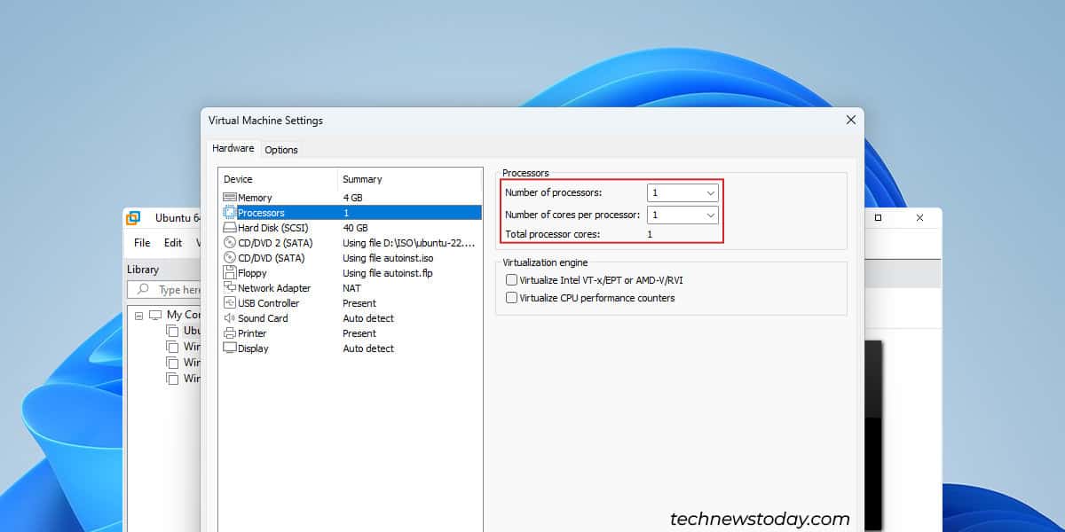Enable Virtualize Intel VT-x/EPT or AMD-V/RVI
This screenshot has height=532, width=1065.
click(511, 280)
